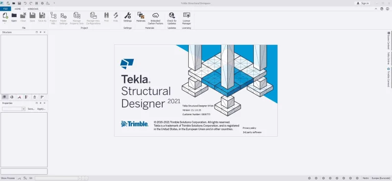This screenshot has width=392, height=181.
Task: Open Manage View Configurations
Action: pos(94,19)
